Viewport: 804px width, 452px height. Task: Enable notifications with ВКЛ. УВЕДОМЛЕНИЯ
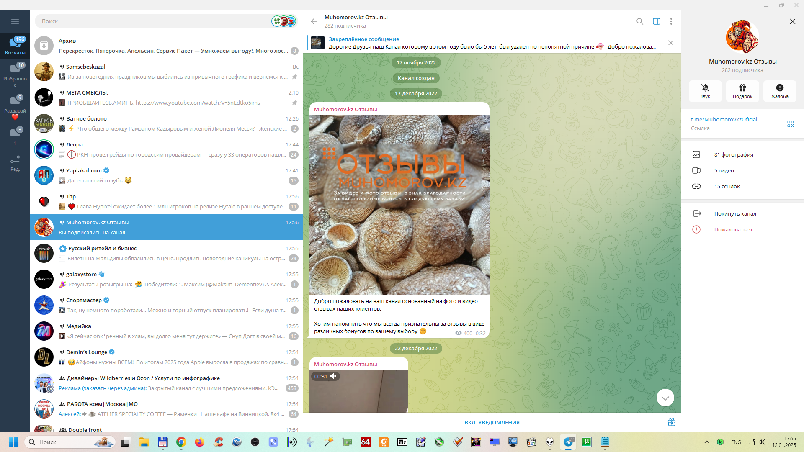pyautogui.click(x=492, y=423)
